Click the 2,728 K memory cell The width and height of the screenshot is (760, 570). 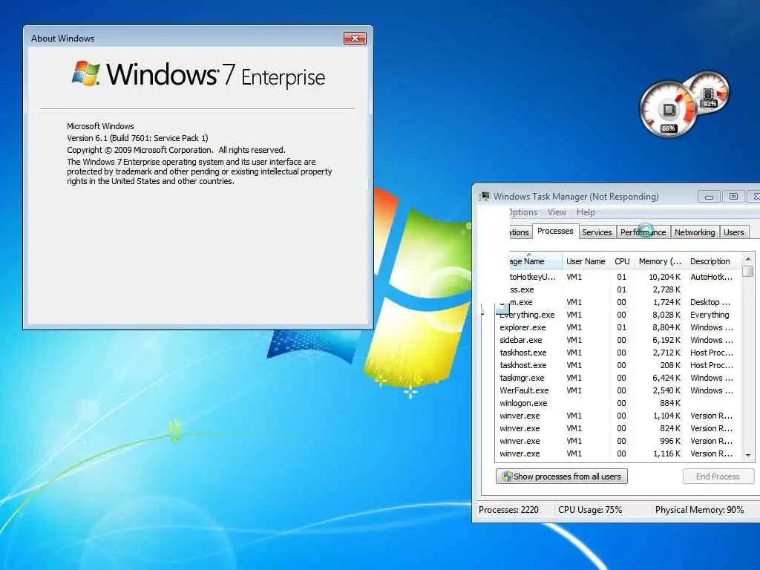666,289
